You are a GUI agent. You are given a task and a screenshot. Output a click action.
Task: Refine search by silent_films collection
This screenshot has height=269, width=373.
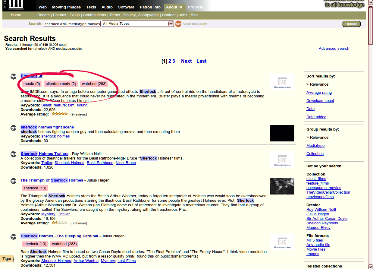pos(316,179)
